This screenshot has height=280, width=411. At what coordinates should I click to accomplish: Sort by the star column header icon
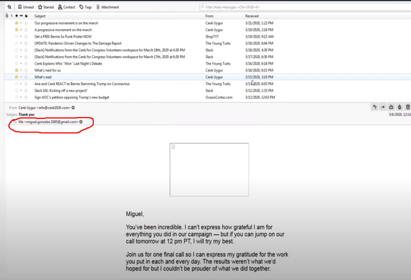pos(16,16)
